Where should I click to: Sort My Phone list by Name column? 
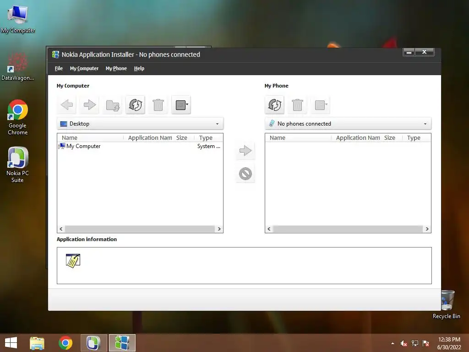coord(298,137)
